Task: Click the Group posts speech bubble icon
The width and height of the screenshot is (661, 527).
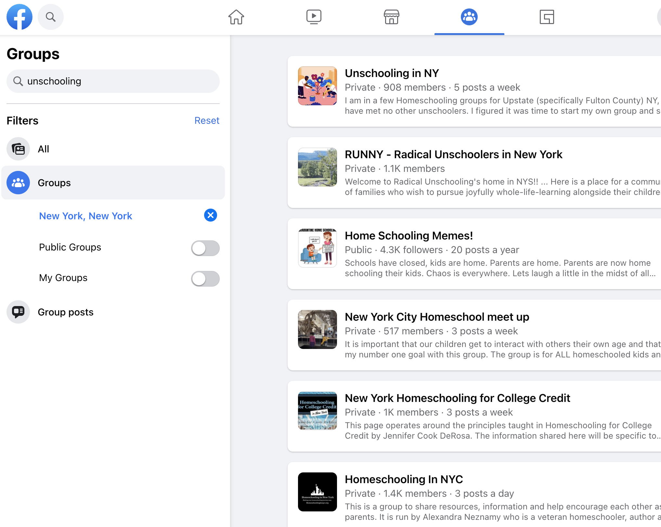Action: tap(18, 312)
